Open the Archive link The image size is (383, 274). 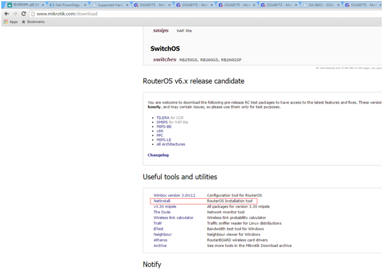coord(160,246)
